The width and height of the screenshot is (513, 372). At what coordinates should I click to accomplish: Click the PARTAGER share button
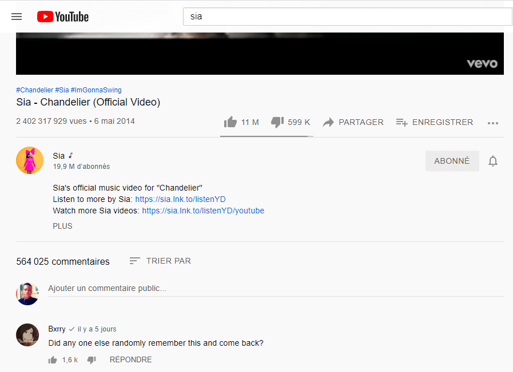pyautogui.click(x=353, y=122)
